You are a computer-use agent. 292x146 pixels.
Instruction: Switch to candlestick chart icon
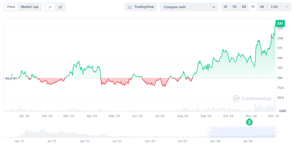click(x=60, y=7)
